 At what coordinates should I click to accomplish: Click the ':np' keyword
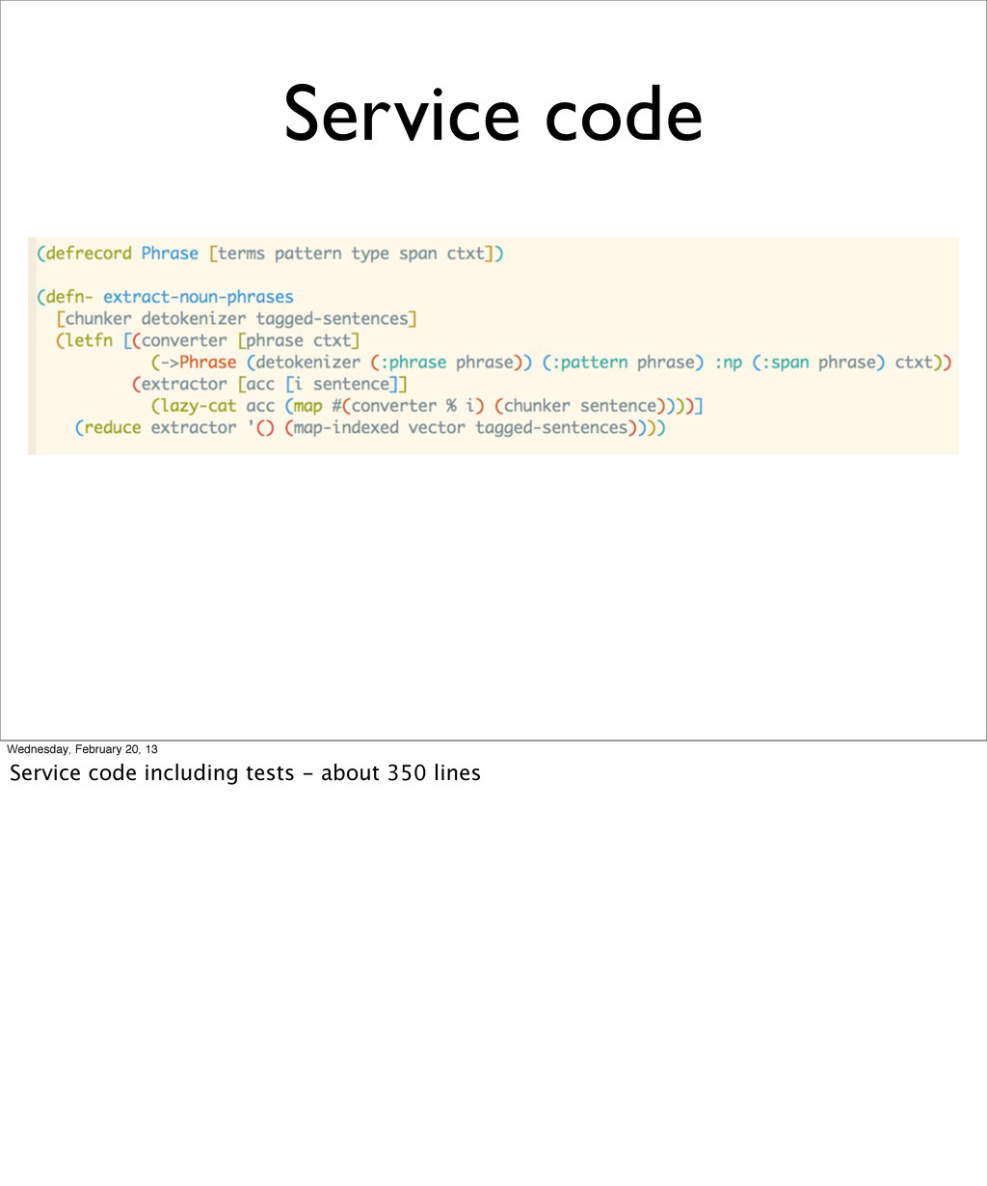[728, 363]
